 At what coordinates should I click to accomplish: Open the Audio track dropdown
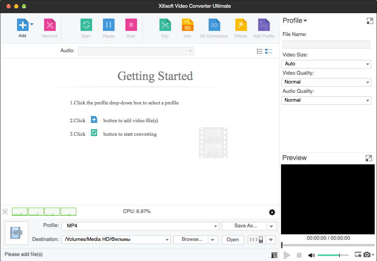[x=135, y=51]
